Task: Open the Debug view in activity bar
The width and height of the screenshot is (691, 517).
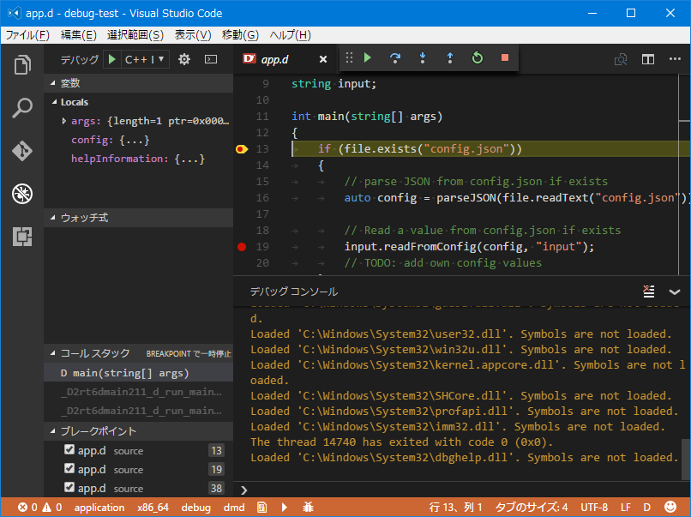Action: (x=22, y=194)
